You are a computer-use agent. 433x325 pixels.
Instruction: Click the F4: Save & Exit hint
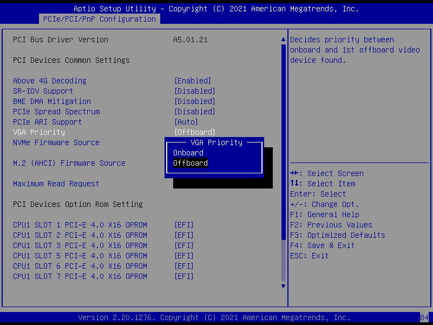322,245
